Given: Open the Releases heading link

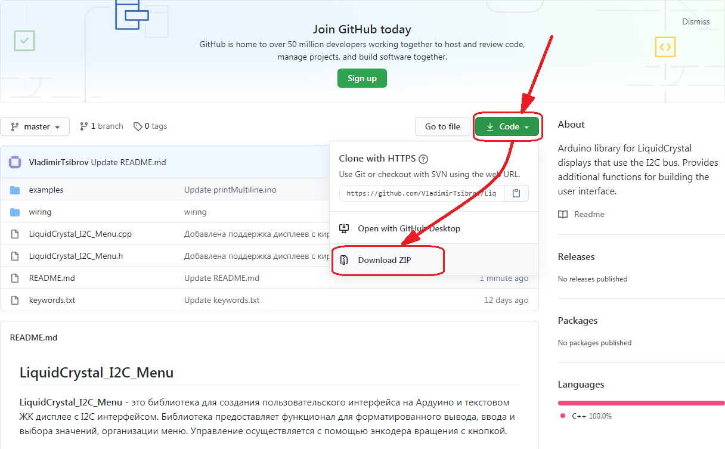Looking at the screenshot, I should click(x=576, y=256).
